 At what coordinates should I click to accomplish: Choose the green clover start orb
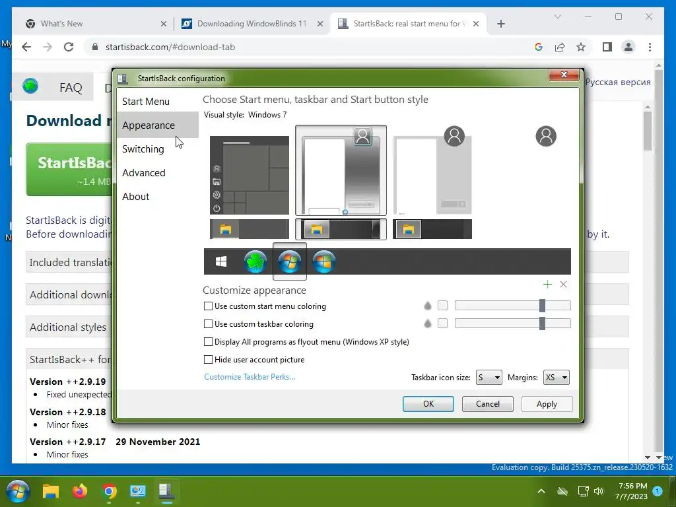(255, 261)
